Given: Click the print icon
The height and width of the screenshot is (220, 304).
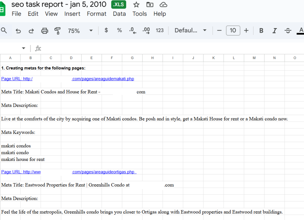Looking at the screenshot, I should (45, 30).
